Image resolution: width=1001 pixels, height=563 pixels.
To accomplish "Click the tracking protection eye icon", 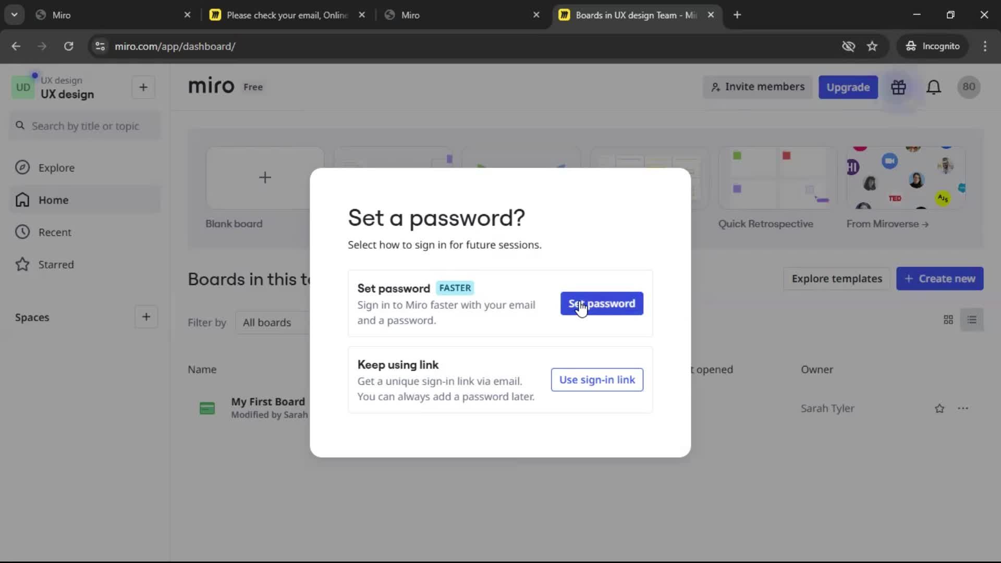I will tap(848, 46).
